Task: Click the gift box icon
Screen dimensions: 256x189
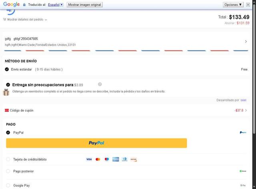Action: point(6,92)
